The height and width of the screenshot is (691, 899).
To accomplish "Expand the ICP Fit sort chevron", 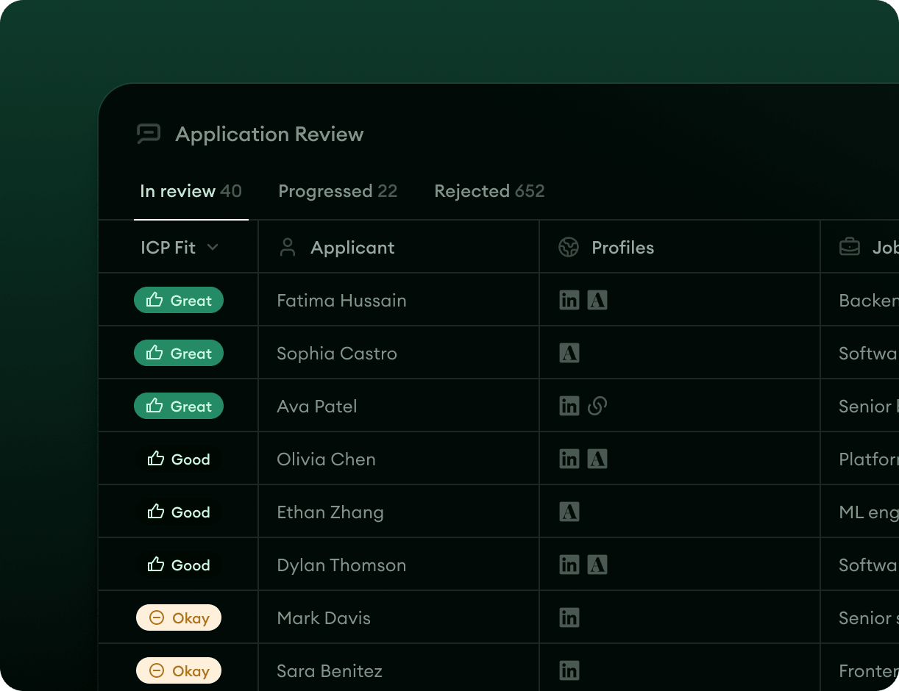I will tap(213, 248).
